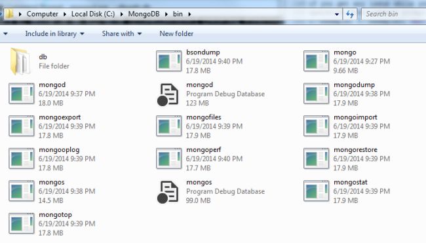This screenshot has width=426, height=243.
Task: Refresh the folder view with refresh icon
Action: [x=350, y=14]
